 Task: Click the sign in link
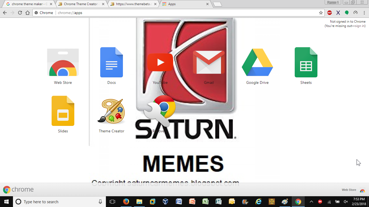[360, 26]
